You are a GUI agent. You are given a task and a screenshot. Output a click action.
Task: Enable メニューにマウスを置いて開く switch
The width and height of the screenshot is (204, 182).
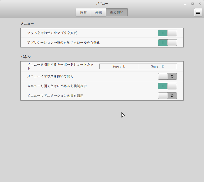(167, 76)
